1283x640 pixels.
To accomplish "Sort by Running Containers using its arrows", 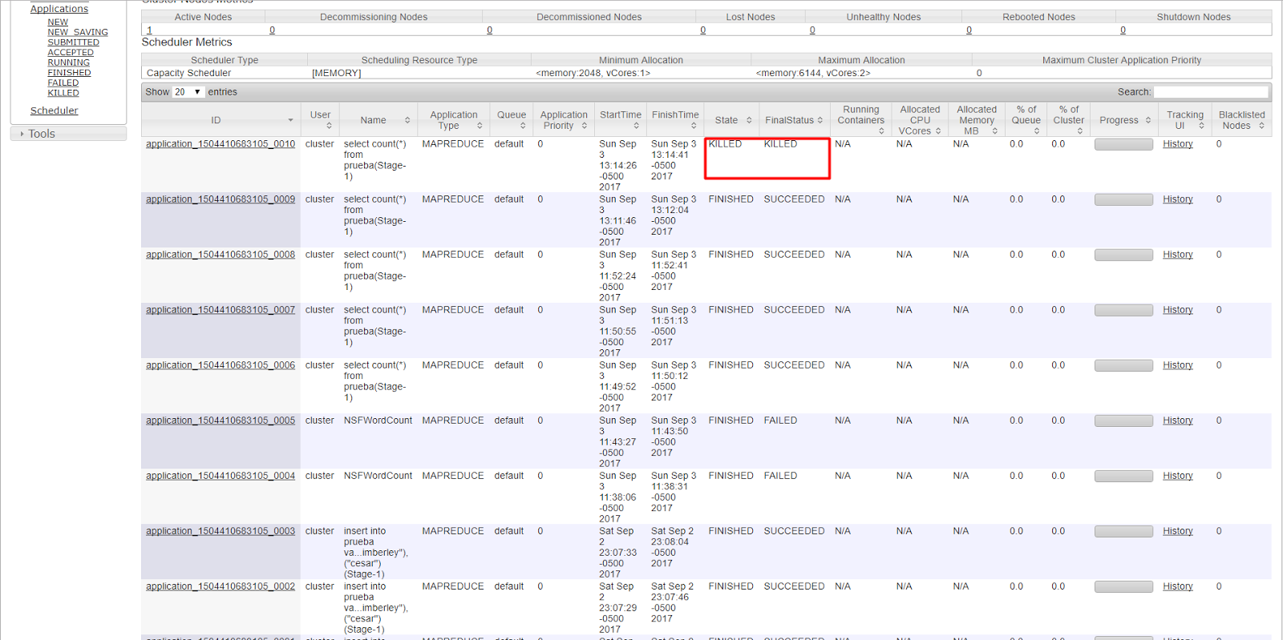I will coord(881,131).
